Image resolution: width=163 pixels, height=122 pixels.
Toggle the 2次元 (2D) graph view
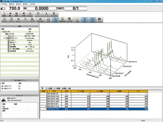point(48,20)
